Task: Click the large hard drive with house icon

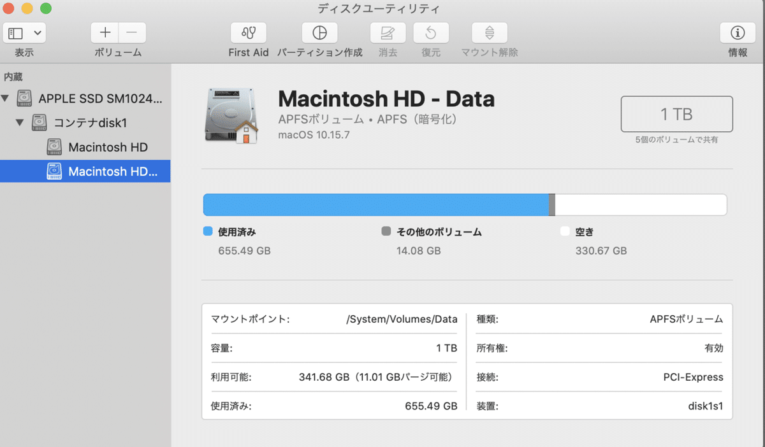Action: (x=231, y=117)
